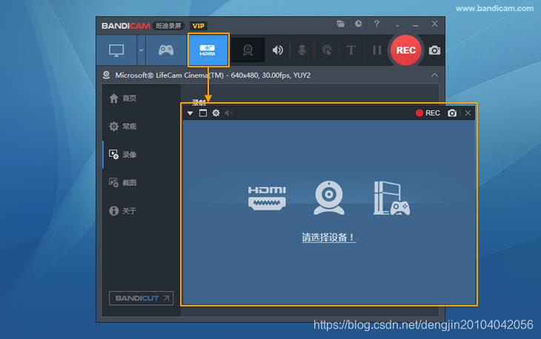Open output folder icon in title bar
Viewport: 541px width, 339px height.
point(341,24)
